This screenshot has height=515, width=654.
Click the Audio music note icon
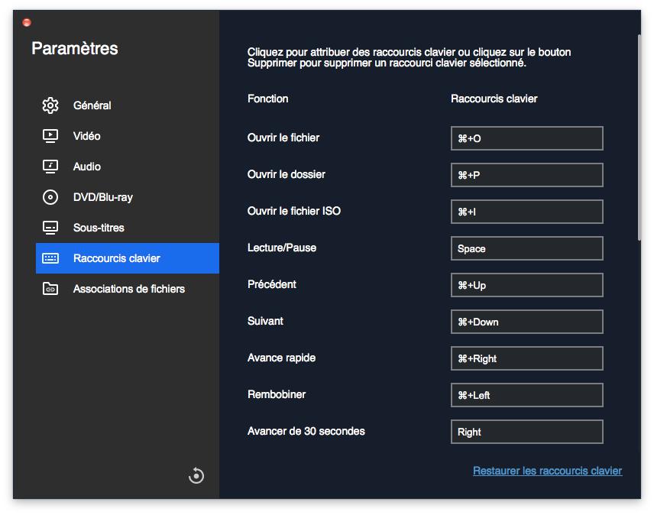[x=50, y=167]
